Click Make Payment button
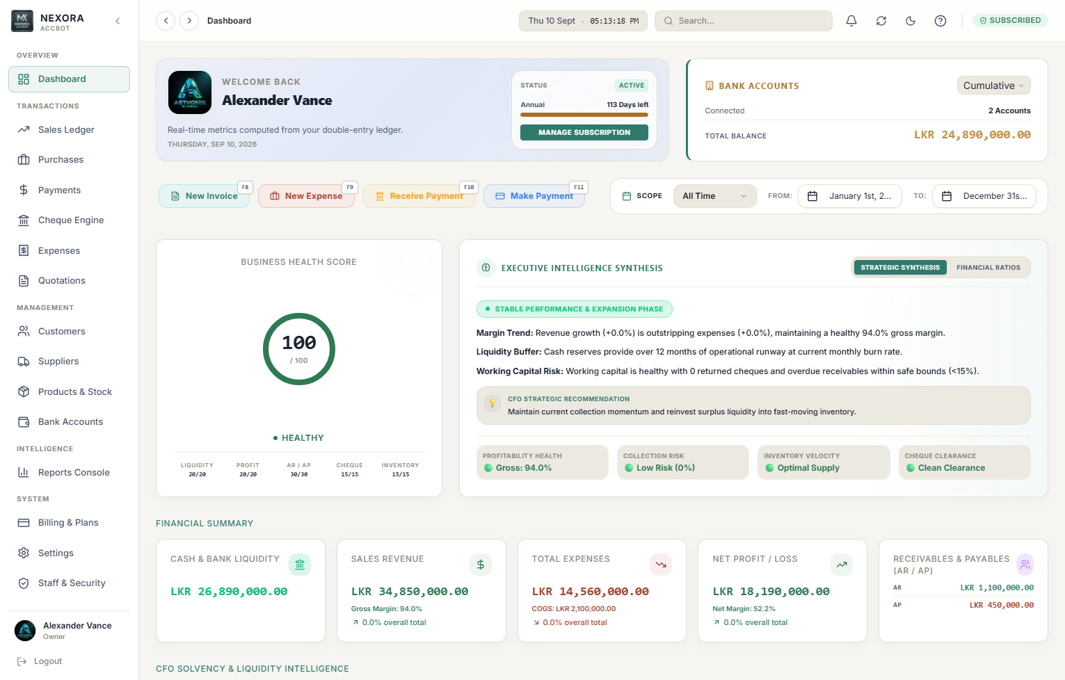Viewport: 1065px width, 680px height. click(x=534, y=196)
